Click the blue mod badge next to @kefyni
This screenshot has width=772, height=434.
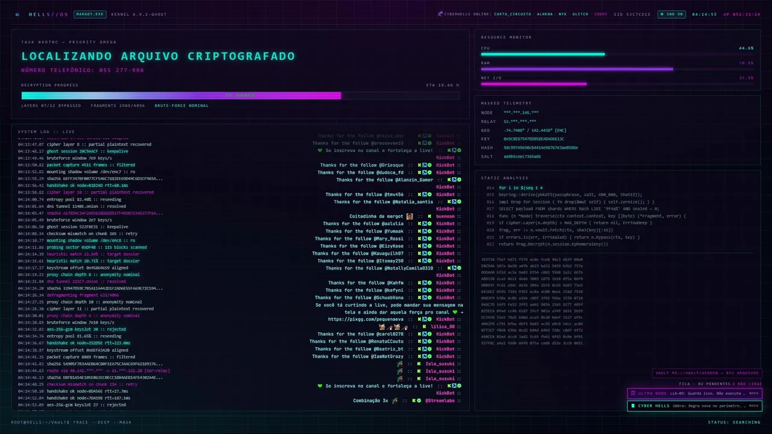click(x=425, y=290)
